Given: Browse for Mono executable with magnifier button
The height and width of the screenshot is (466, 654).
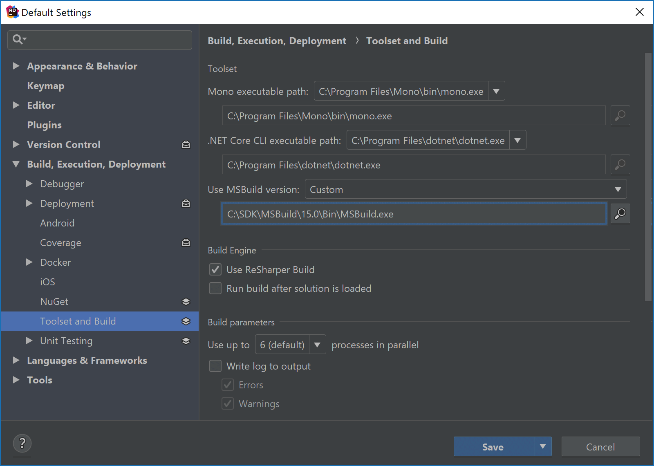Looking at the screenshot, I should pyautogui.click(x=620, y=116).
